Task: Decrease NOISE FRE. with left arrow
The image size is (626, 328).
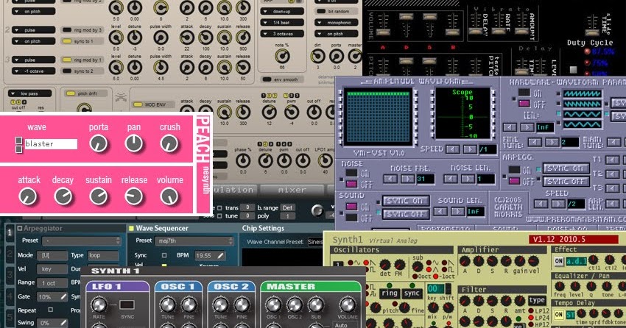Action: pos(390,179)
